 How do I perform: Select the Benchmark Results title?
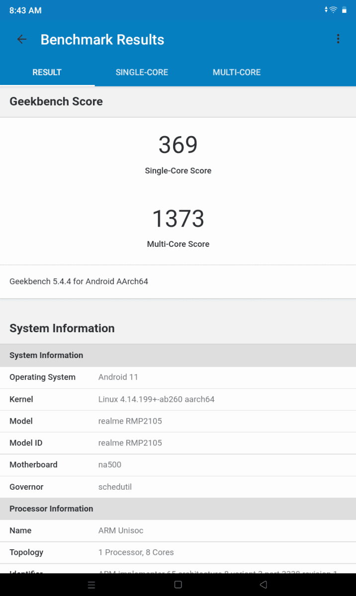[x=102, y=40]
